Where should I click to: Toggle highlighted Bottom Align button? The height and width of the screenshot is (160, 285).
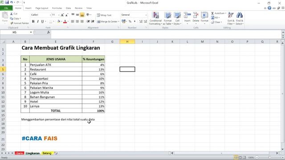click(82, 15)
